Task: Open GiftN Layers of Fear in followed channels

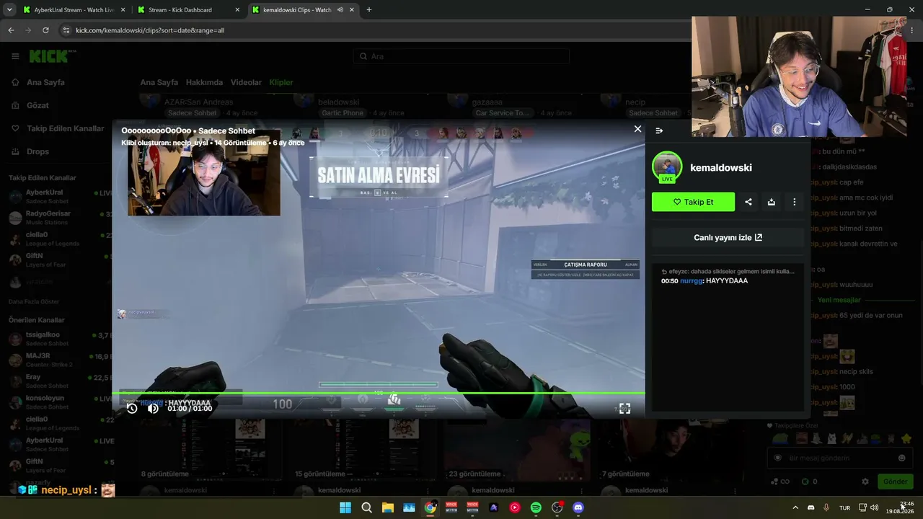Action: pos(61,259)
